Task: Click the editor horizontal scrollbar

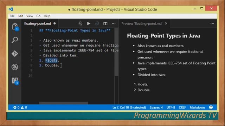Action: coord(64,103)
